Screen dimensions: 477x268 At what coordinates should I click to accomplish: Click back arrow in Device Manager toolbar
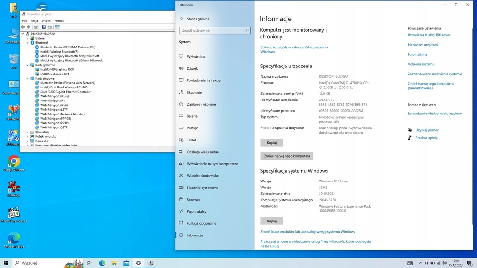click(23, 27)
